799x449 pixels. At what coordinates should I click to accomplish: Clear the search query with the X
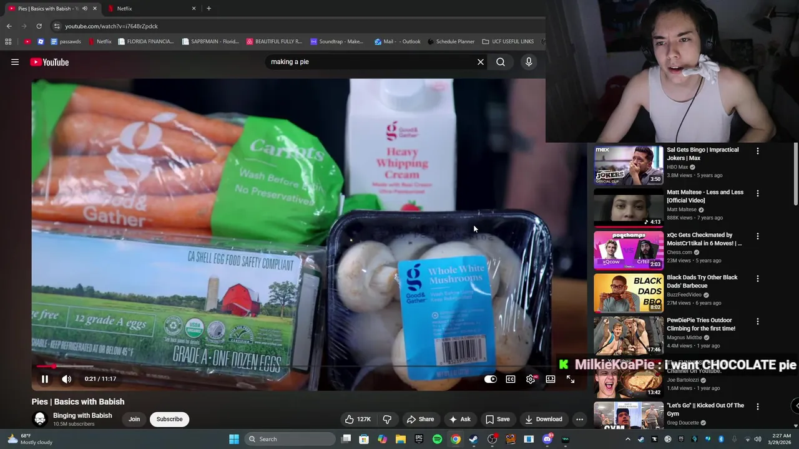pyautogui.click(x=481, y=62)
